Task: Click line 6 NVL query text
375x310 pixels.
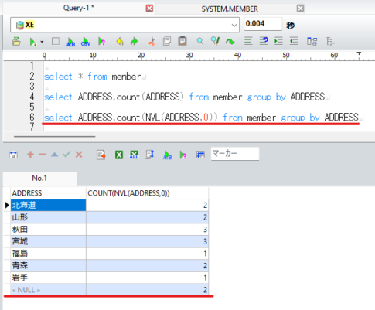Action: click(201, 118)
